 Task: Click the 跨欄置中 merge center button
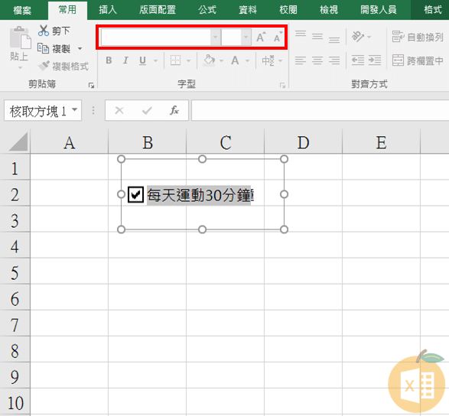[418, 60]
